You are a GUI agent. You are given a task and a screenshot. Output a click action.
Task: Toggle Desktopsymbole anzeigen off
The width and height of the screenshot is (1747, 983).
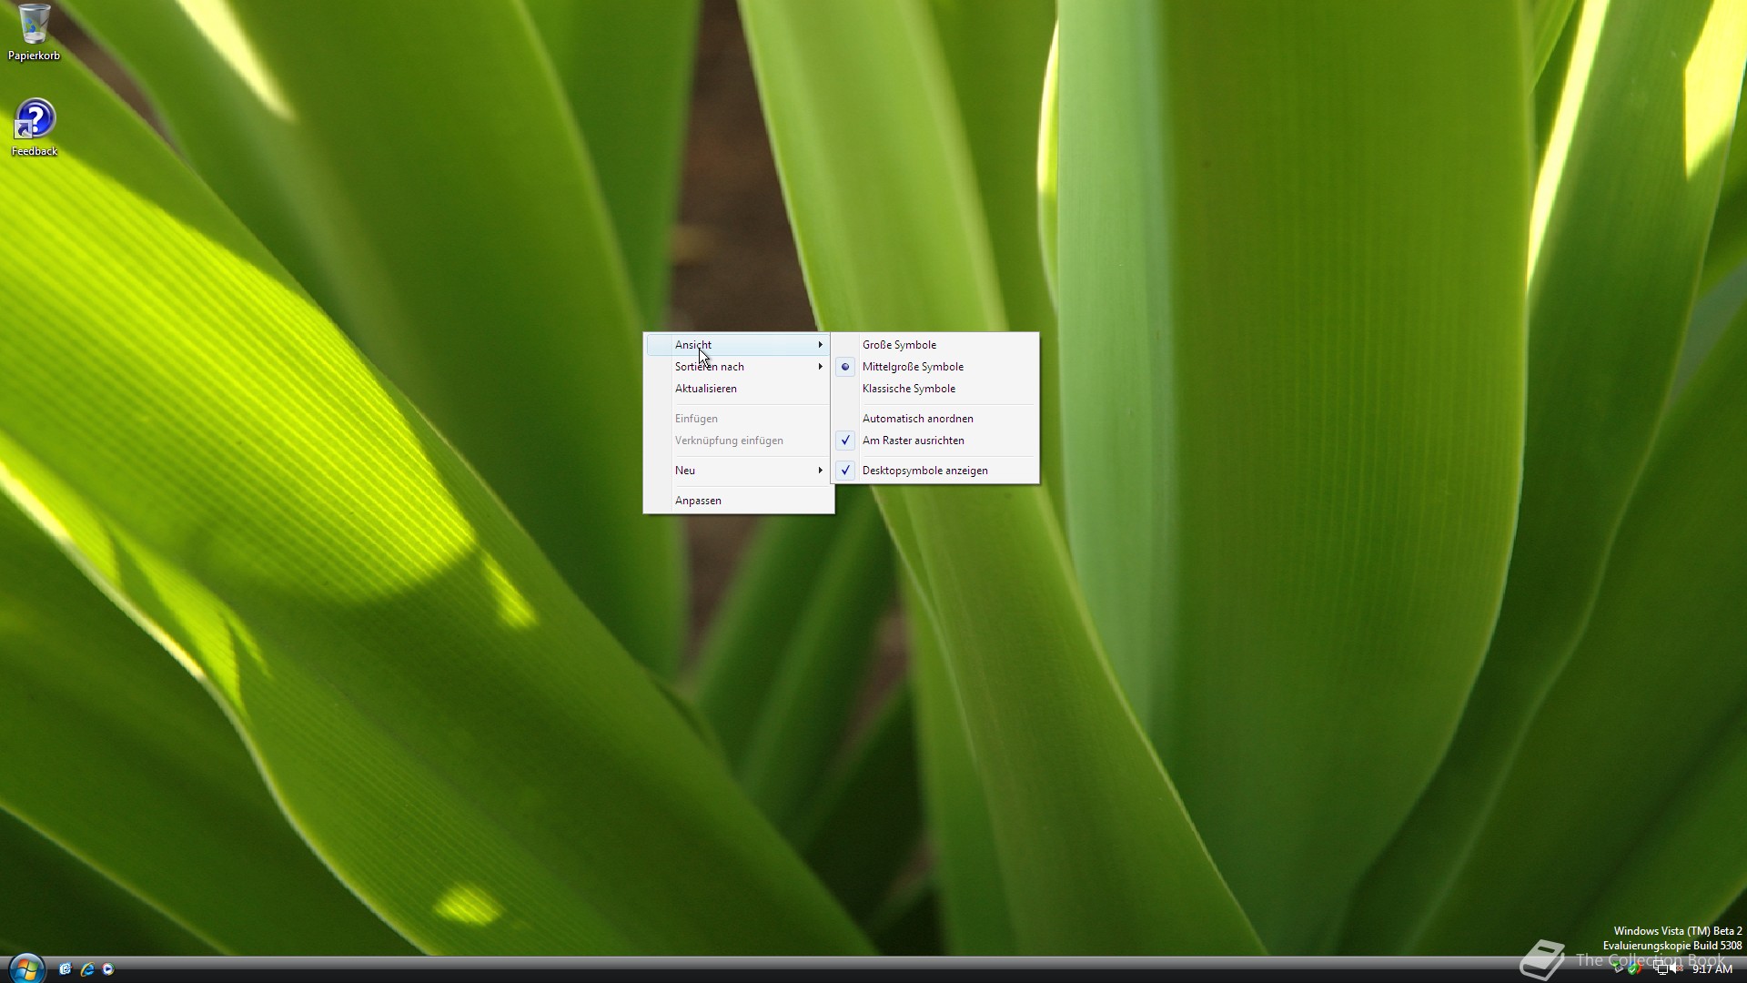(x=935, y=471)
